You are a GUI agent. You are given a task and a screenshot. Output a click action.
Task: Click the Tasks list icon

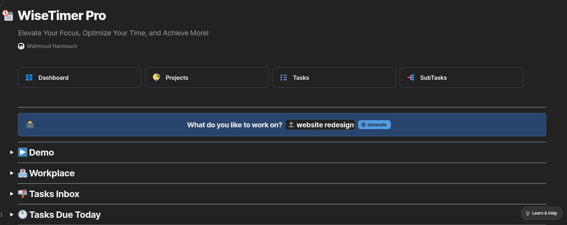point(283,78)
